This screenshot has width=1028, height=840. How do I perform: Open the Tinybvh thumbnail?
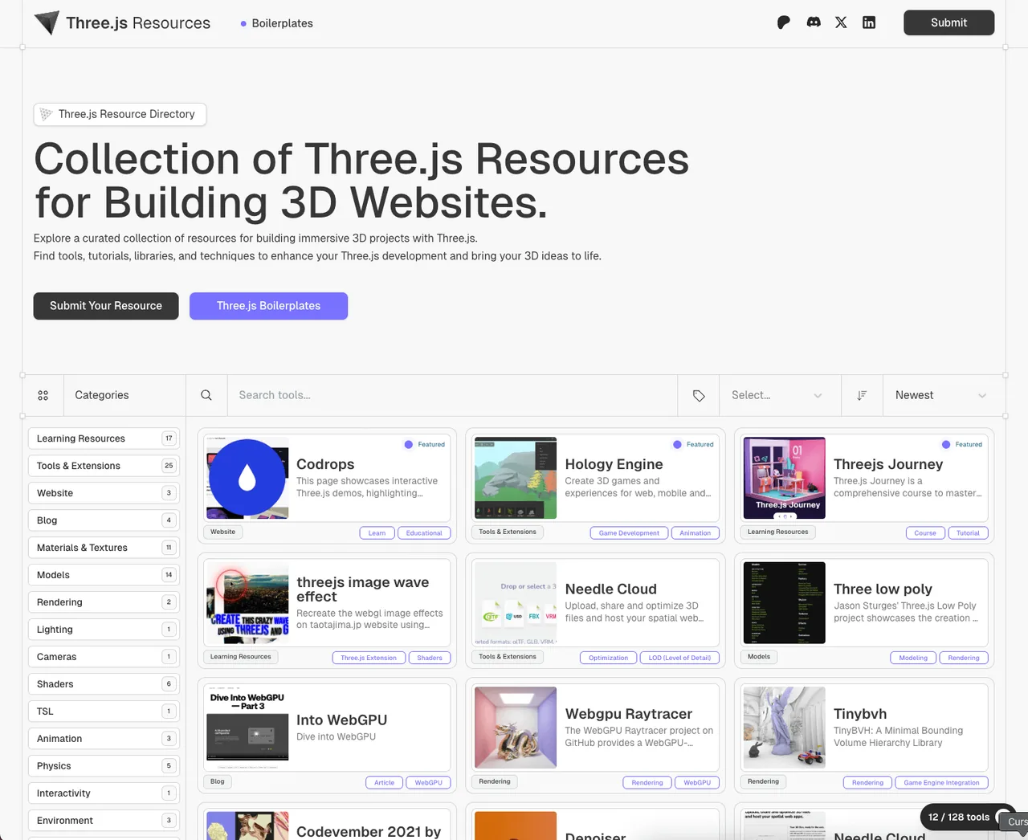[x=785, y=728]
